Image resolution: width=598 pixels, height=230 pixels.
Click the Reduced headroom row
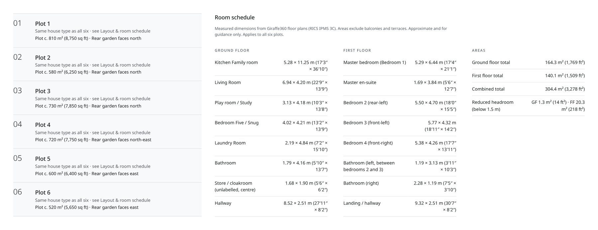click(528, 106)
